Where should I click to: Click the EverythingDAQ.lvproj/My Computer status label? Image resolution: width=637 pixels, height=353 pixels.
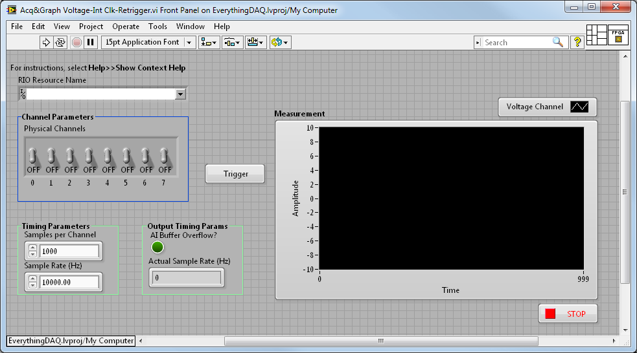tap(71, 341)
